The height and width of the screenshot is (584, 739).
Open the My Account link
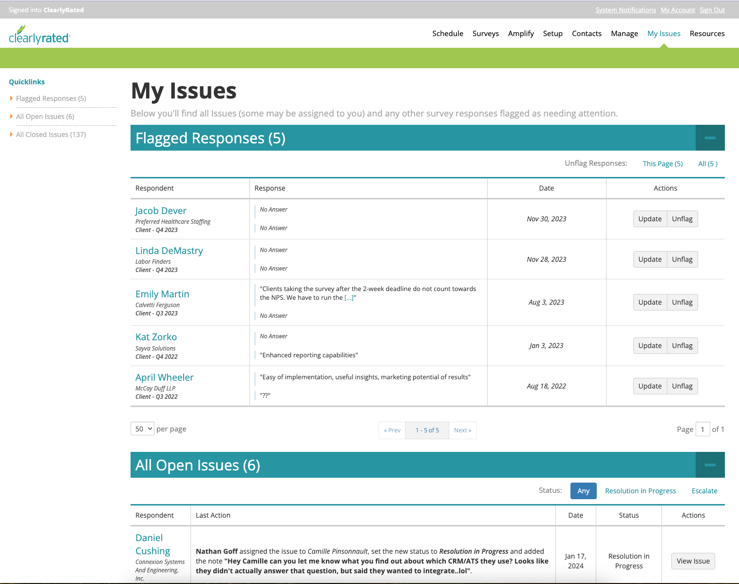click(x=678, y=10)
